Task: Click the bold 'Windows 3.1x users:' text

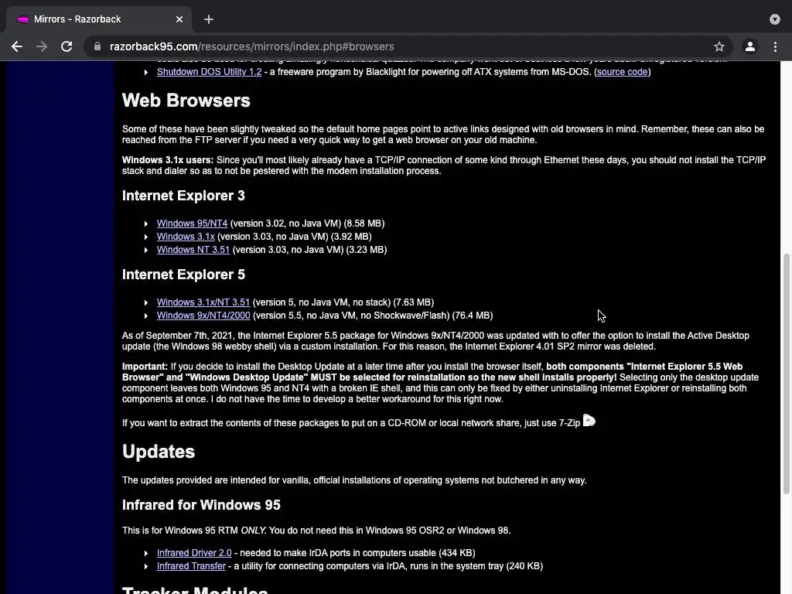Action: [x=168, y=159]
